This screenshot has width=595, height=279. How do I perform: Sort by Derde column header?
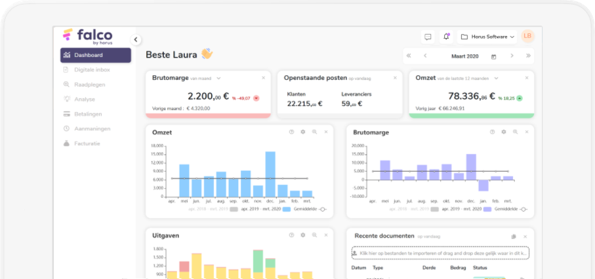point(428,268)
